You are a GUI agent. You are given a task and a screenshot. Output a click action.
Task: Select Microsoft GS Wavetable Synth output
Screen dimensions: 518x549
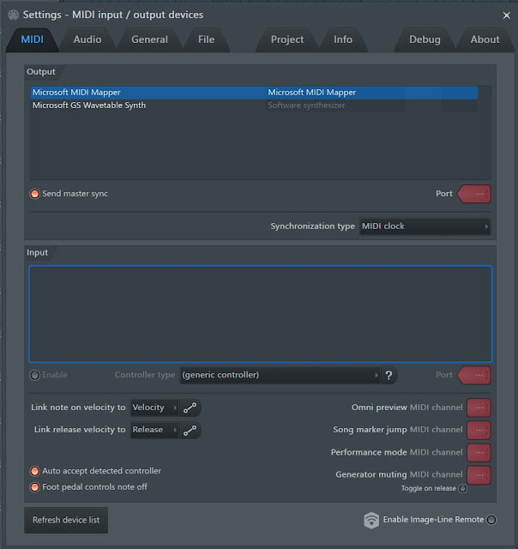[254, 106]
